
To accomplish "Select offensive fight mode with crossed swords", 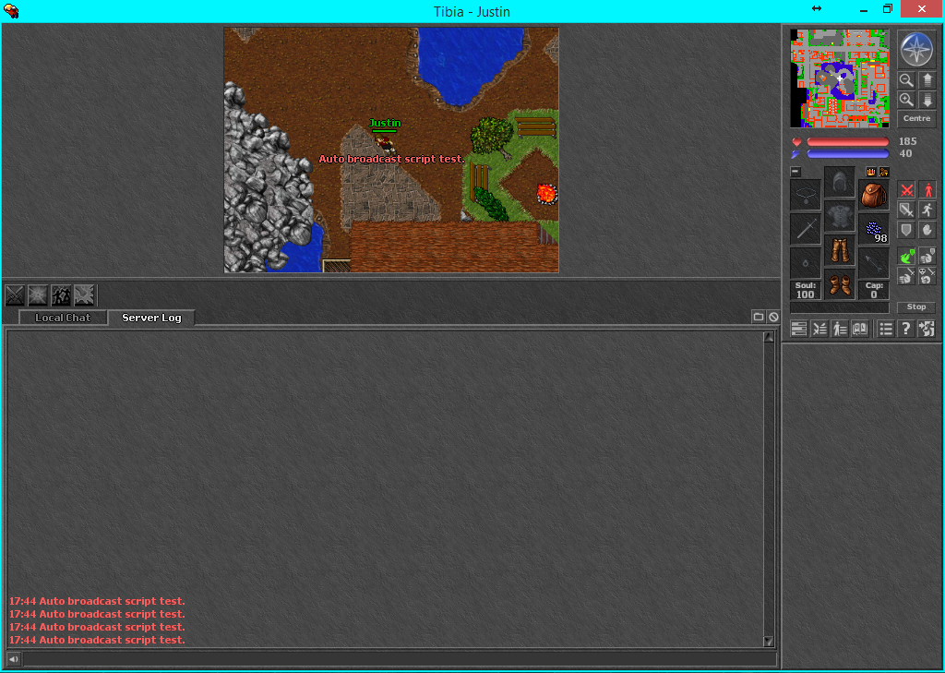I will pyautogui.click(x=906, y=190).
